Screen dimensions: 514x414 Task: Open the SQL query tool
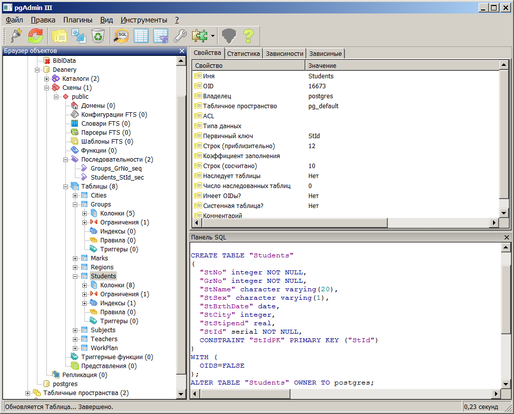click(122, 36)
